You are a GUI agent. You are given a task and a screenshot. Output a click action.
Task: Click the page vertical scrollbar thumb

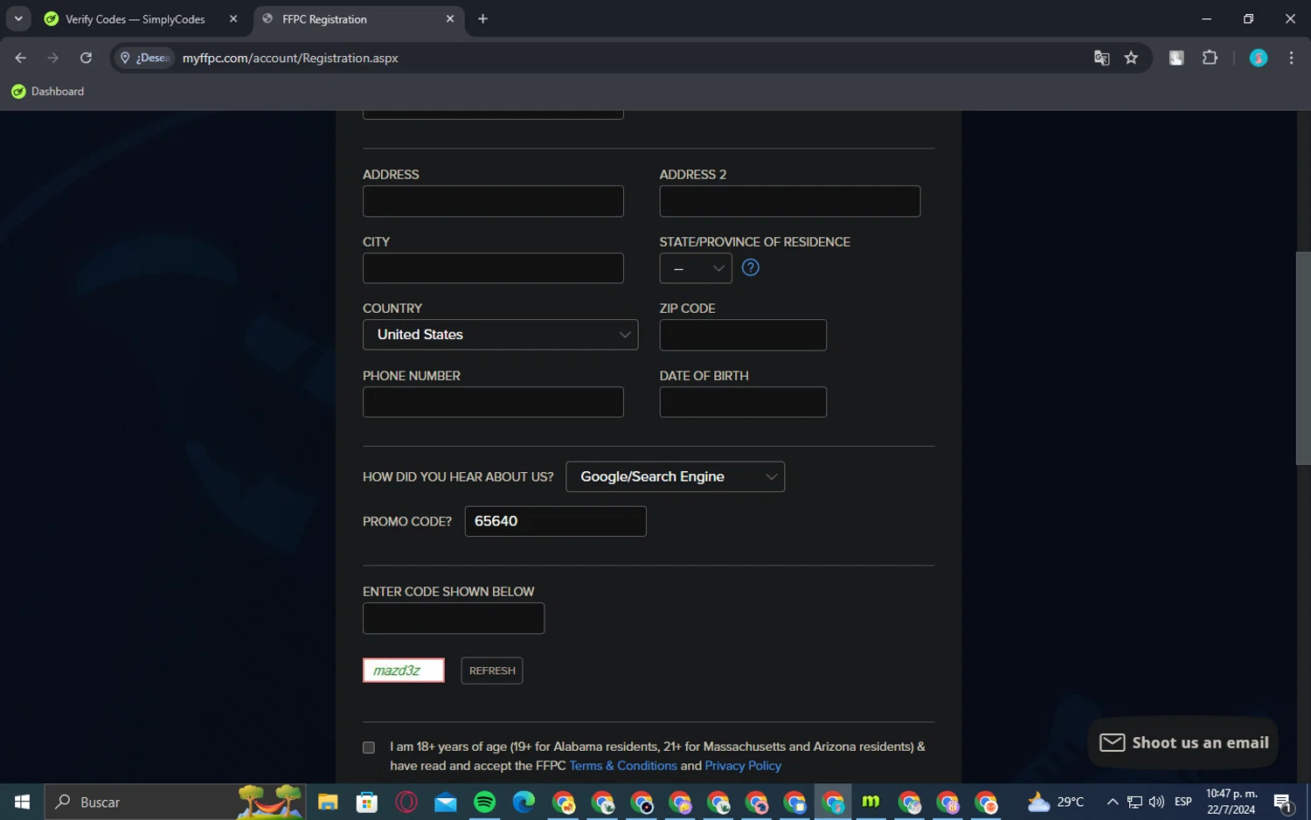click(1303, 358)
